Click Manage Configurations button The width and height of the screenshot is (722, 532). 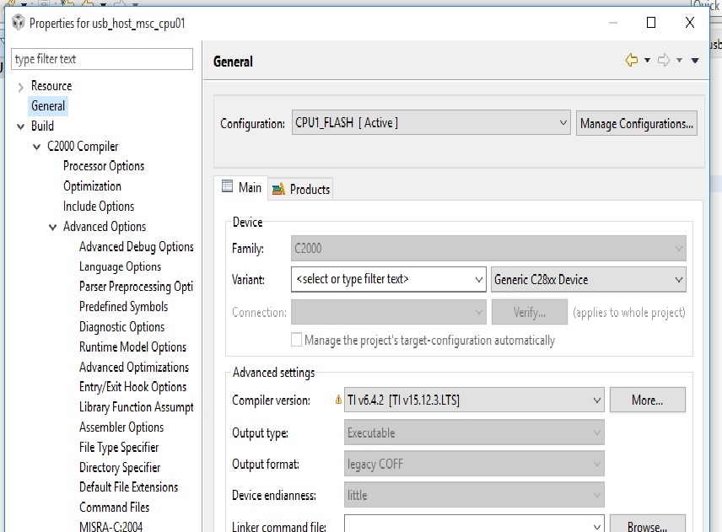tap(636, 123)
